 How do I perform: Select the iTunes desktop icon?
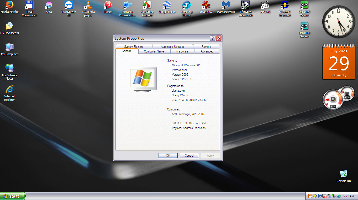click(x=108, y=5)
